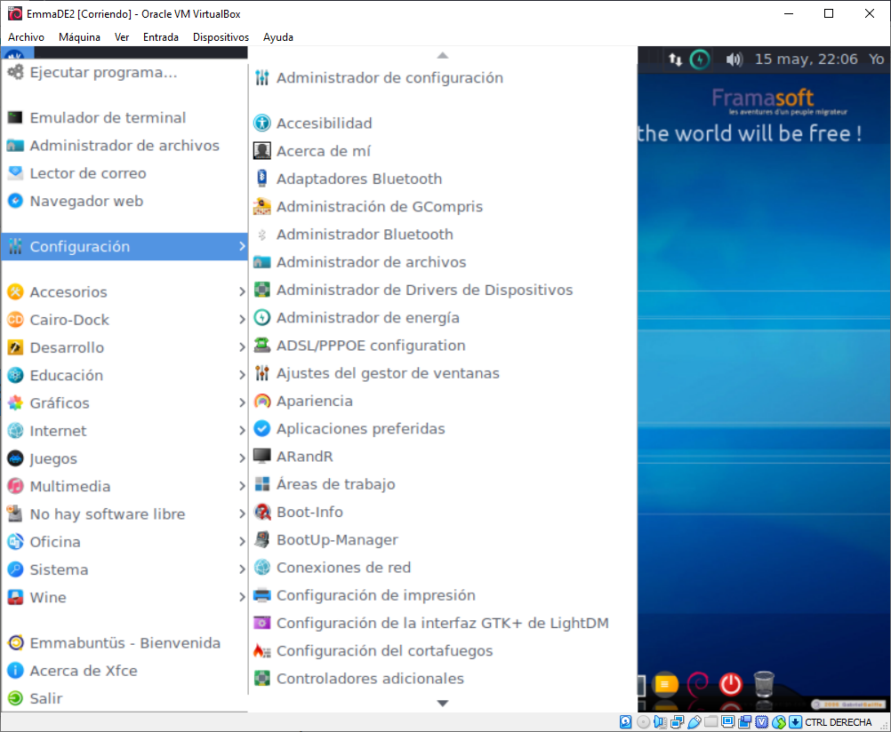Expand the Internet submenu
891x732 pixels.
[x=58, y=431]
